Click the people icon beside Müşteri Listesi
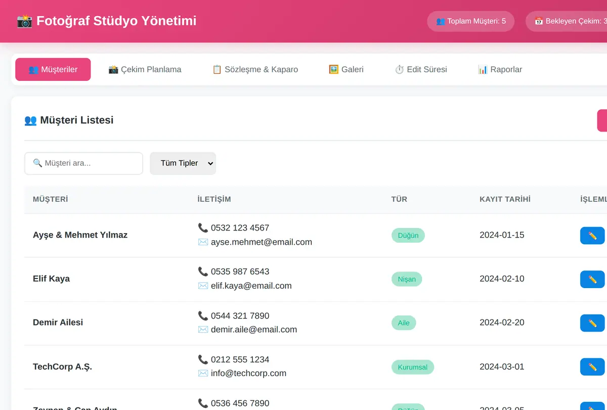Viewport: 607px width, 410px height. pyautogui.click(x=30, y=120)
